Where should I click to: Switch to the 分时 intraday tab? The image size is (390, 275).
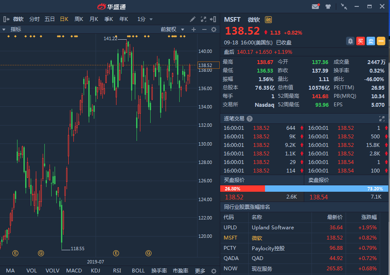coord(35,19)
